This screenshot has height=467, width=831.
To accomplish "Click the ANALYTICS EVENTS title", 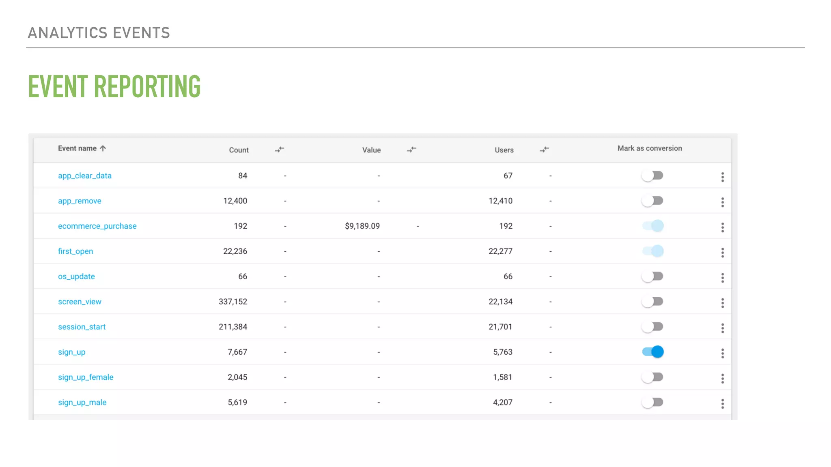I will [99, 33].
